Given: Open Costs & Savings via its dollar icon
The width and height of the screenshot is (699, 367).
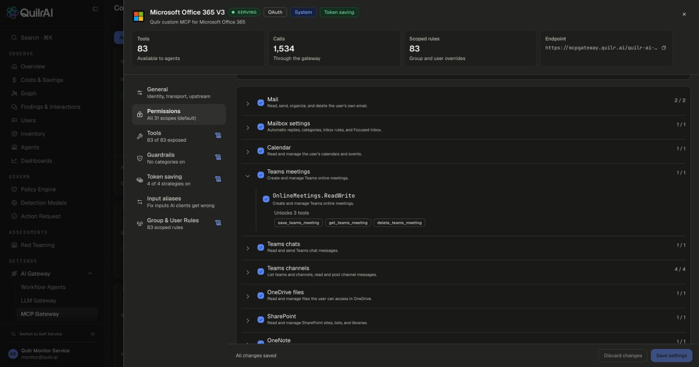Looking at the screenshot, I should pyautogui.click(x=14, y=80).
